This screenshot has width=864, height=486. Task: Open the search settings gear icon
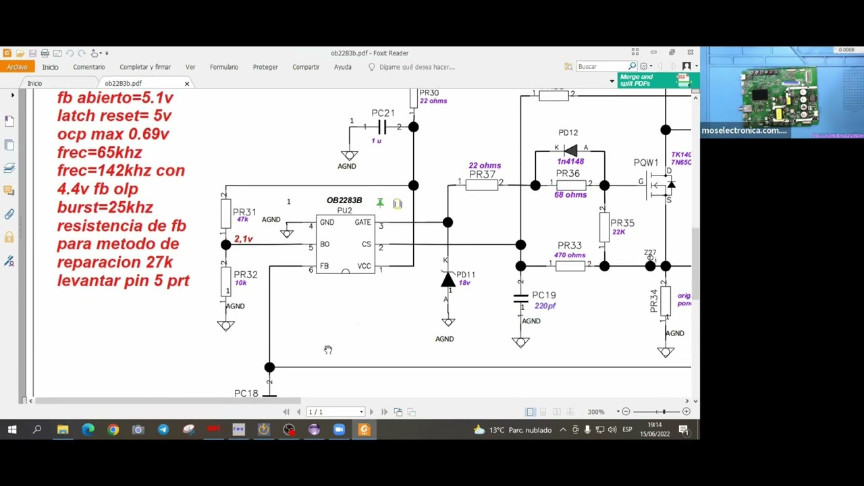click(x=643, y=66)
